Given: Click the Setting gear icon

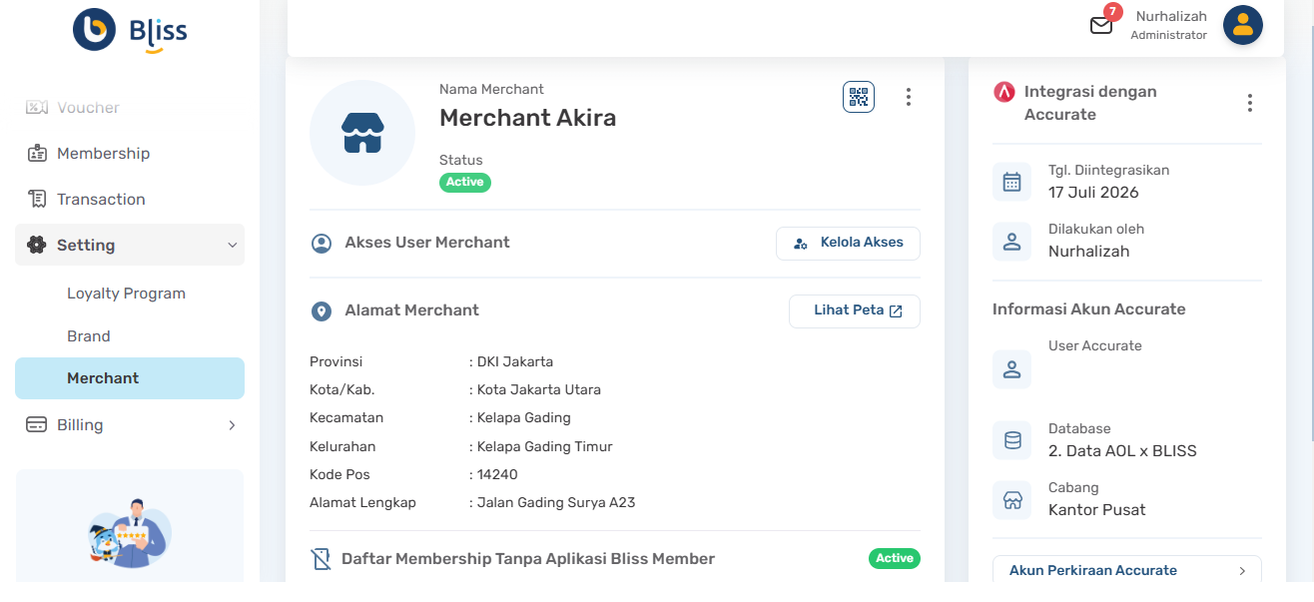Looking at the screenshot, I should [x=37, y=246].
